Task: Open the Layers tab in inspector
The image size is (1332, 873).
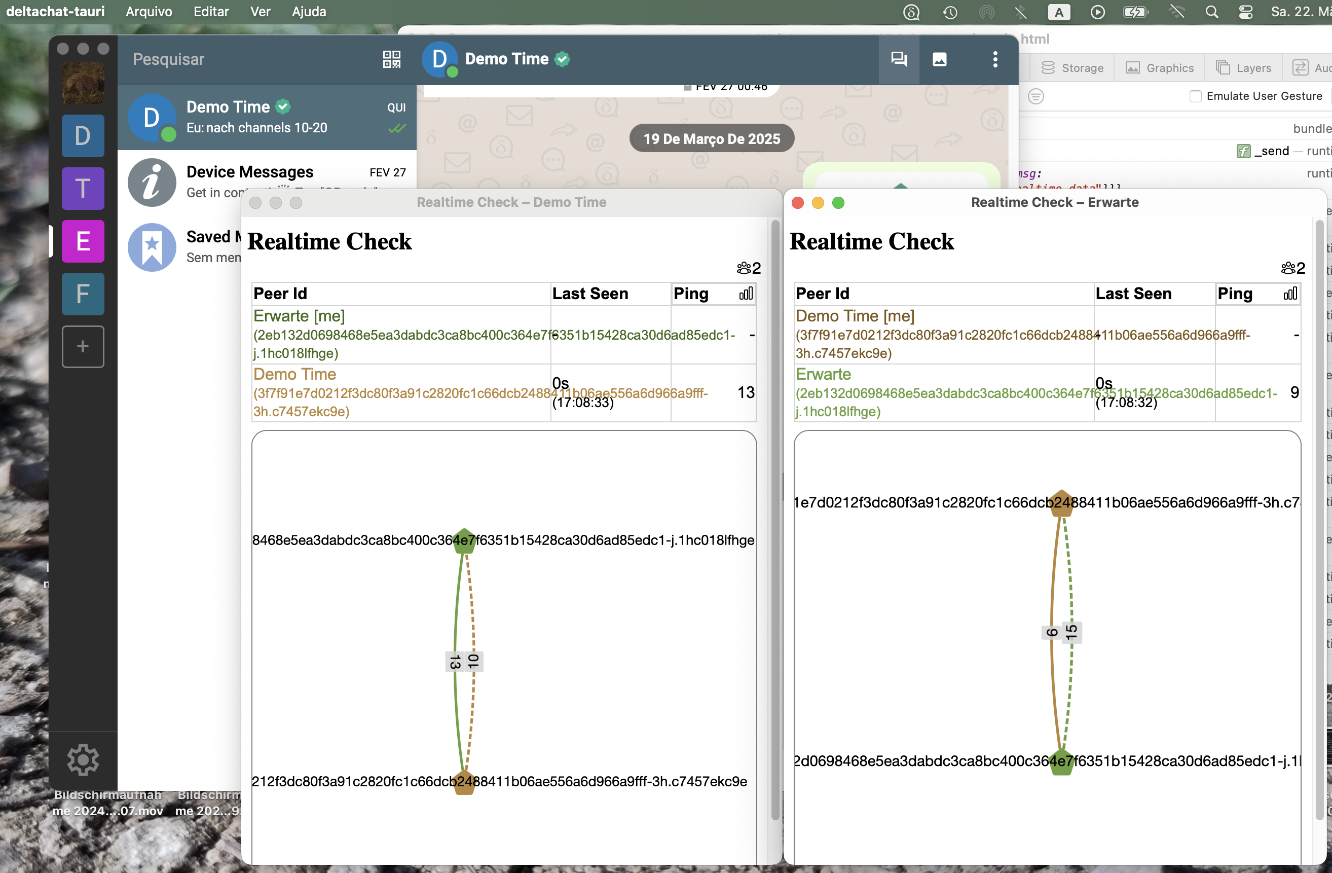Action: click(x=1244, y=68)
